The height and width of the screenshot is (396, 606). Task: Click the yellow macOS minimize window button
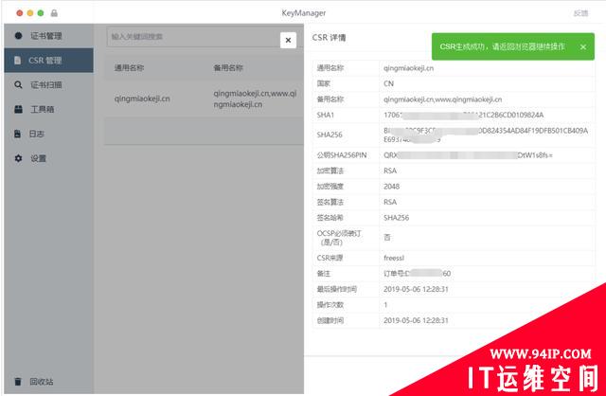(x=30, y=13)
